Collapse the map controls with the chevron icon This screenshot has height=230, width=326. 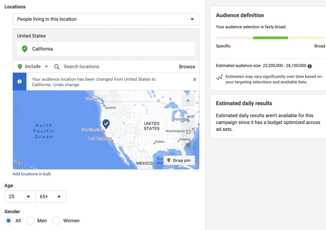coord(188,100)
